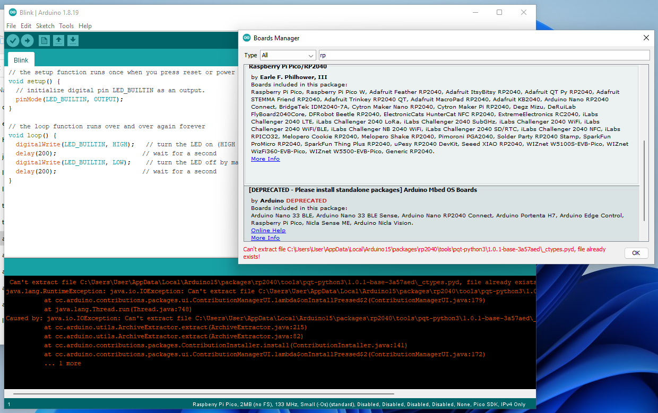Close the Boards Manager dialog
Screen dimensions: 658x413
pos(646,38)
